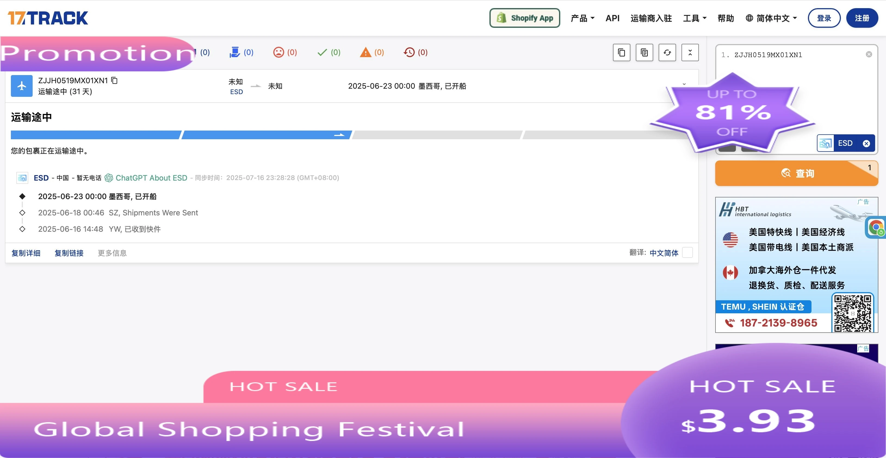Filter by alert warning triangle status

(372, 52)
